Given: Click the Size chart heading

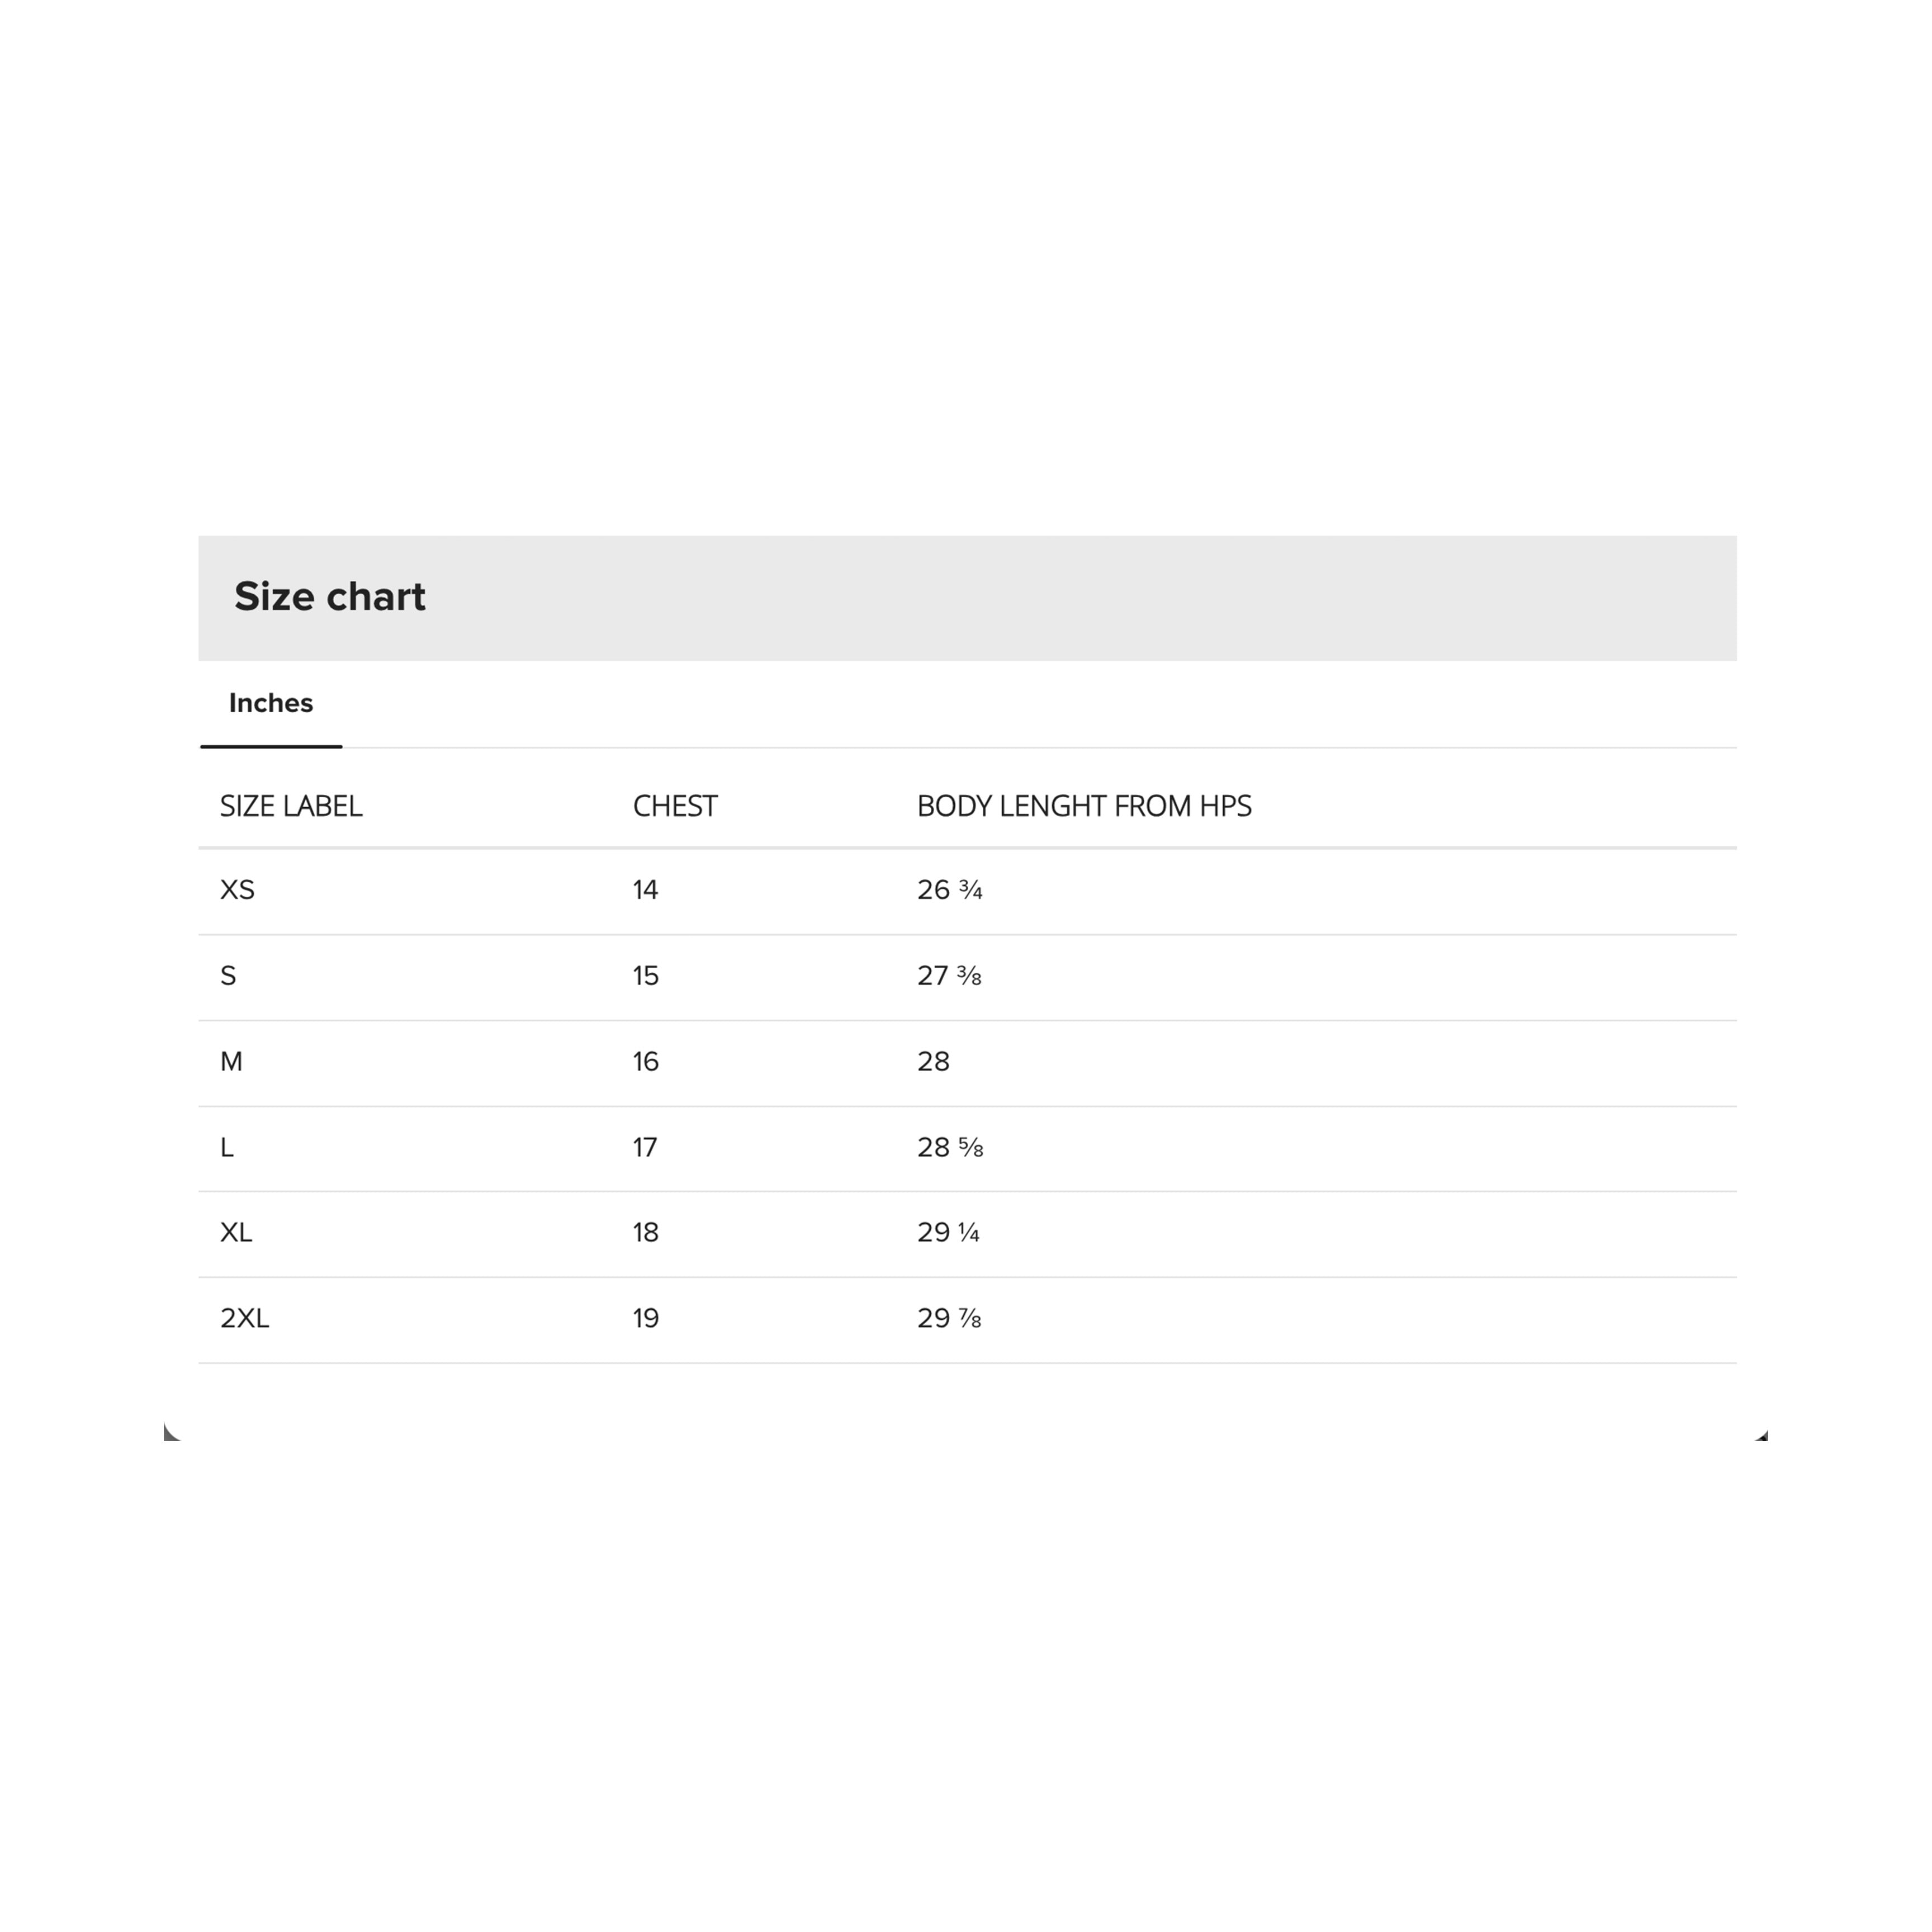Looking at the screenshot, I should point(329,597).
